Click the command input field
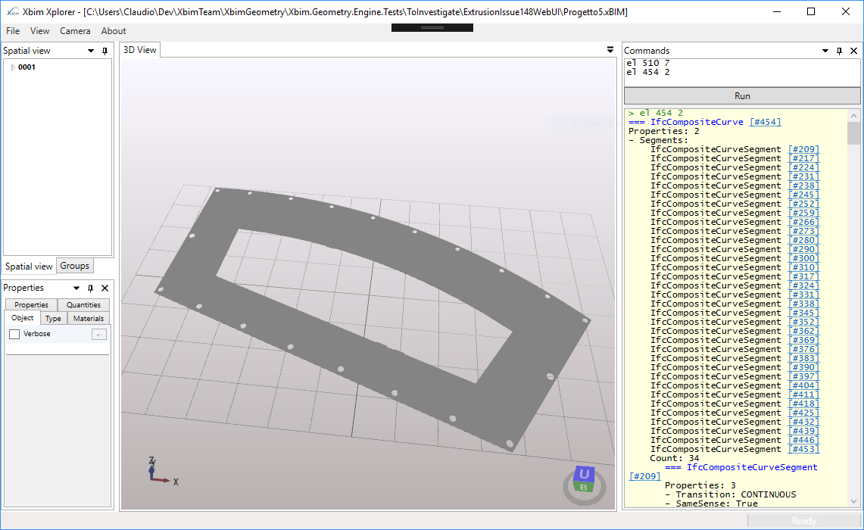The width and height of the screenshot is (864, 530). (x=742, y=72)
